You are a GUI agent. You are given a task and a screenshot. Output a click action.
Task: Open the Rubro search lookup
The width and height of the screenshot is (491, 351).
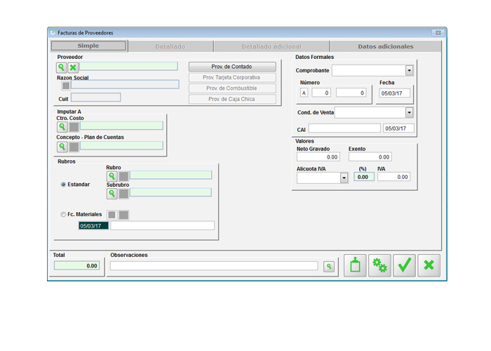click(112, 176)
